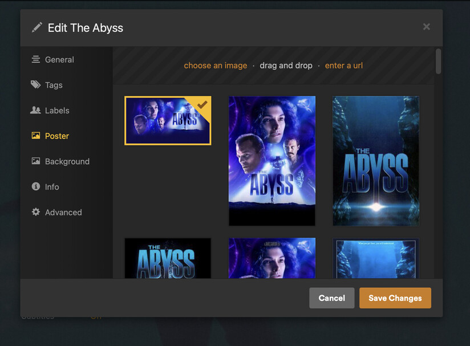Viewport: 470px width, 346px height.
Task: Click the Poster picture icon
Action: [x=36, y=136]
